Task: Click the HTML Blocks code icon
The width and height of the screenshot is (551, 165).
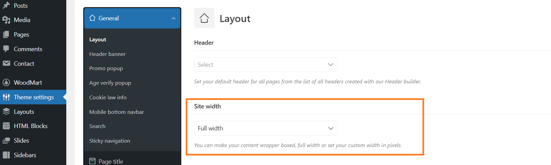Action: (6, 126)
